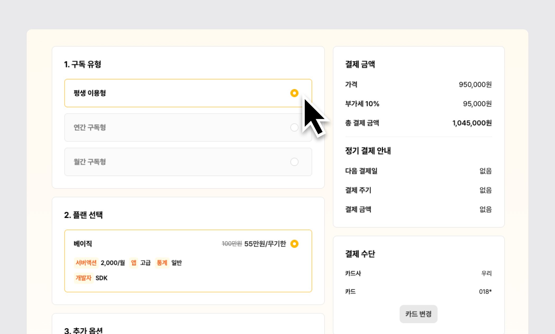Viewport: 555px width, 334px height.
Task: Click the 서버액션 feature tag
Action: click(x=86, y=263)
